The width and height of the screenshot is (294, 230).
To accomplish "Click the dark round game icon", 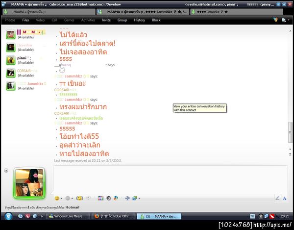I will click(108, 198).
